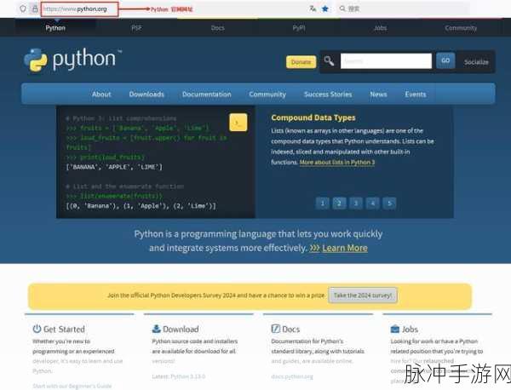The image size is (511, 390).
Task: Select slide 2 in the code carousel
Action: point(339,204)
